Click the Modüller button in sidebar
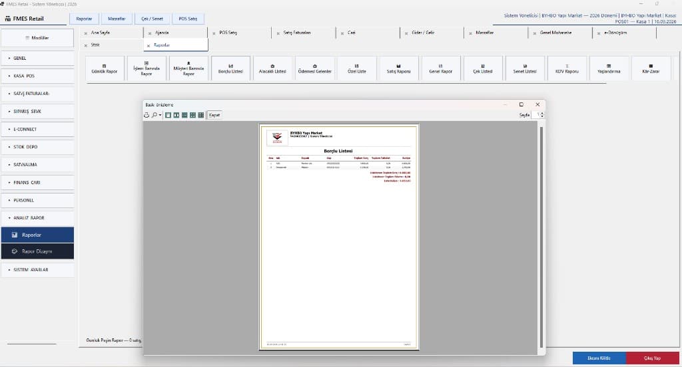Viewport: 682px width, 367px height. coord(37,38)
